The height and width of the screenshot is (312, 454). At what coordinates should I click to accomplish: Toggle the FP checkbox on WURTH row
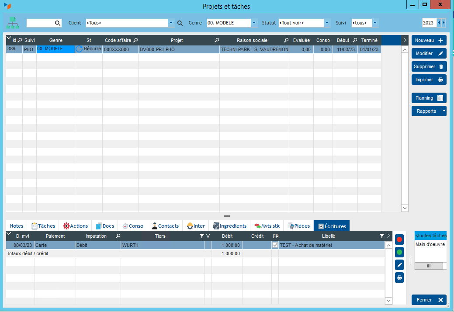[275, 246]
